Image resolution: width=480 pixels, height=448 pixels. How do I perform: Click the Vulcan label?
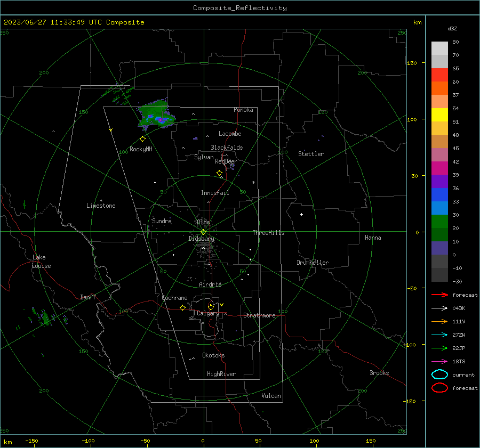[271, 396]
